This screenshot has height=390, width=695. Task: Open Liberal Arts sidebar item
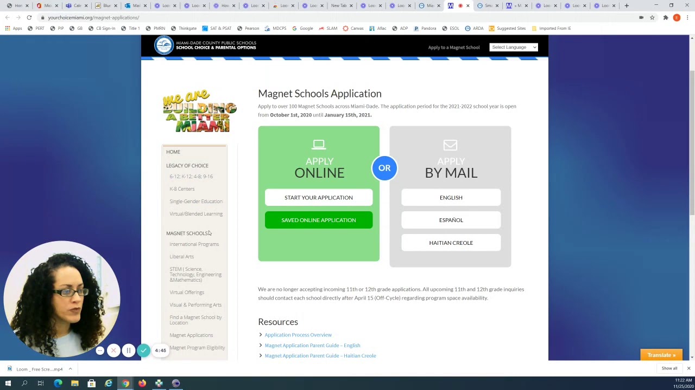pos(181,257)
